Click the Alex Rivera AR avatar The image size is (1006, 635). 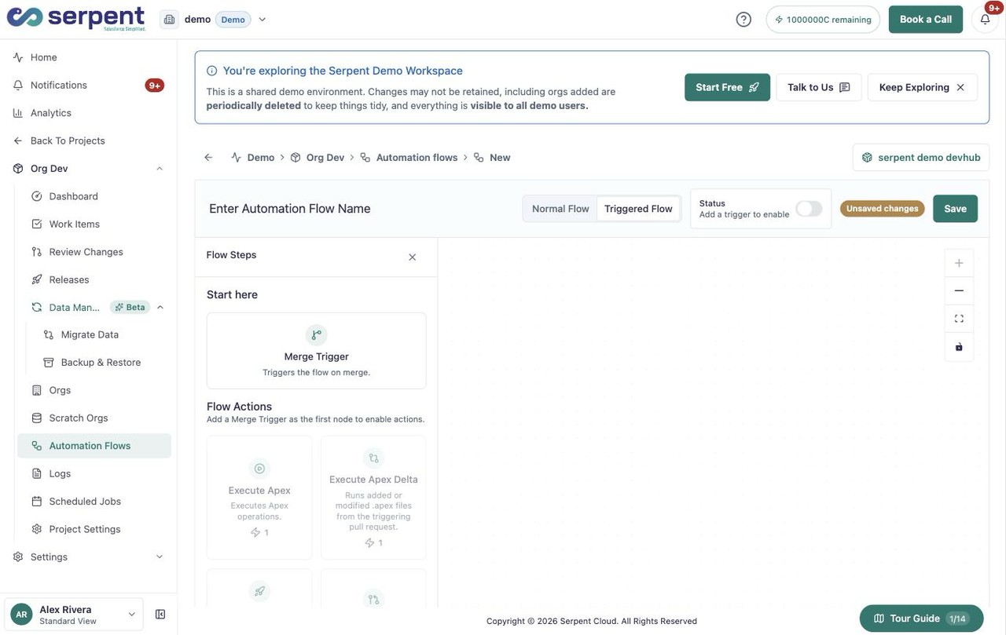pos(21,615)
